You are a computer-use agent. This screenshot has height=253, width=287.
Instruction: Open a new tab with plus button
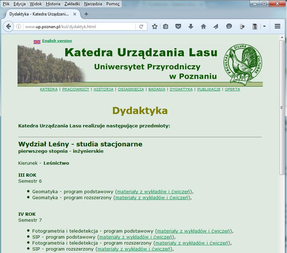tap(86, 14)
